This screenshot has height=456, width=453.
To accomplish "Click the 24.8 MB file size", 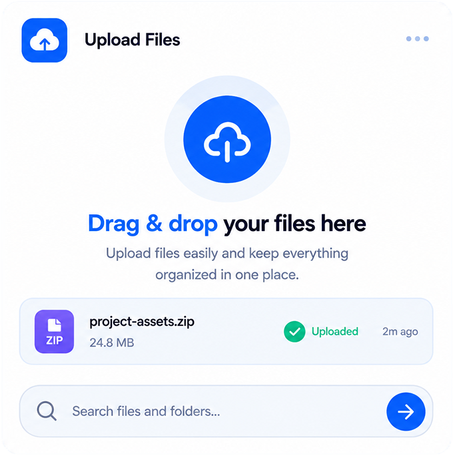I will click(x=112, y=343).
